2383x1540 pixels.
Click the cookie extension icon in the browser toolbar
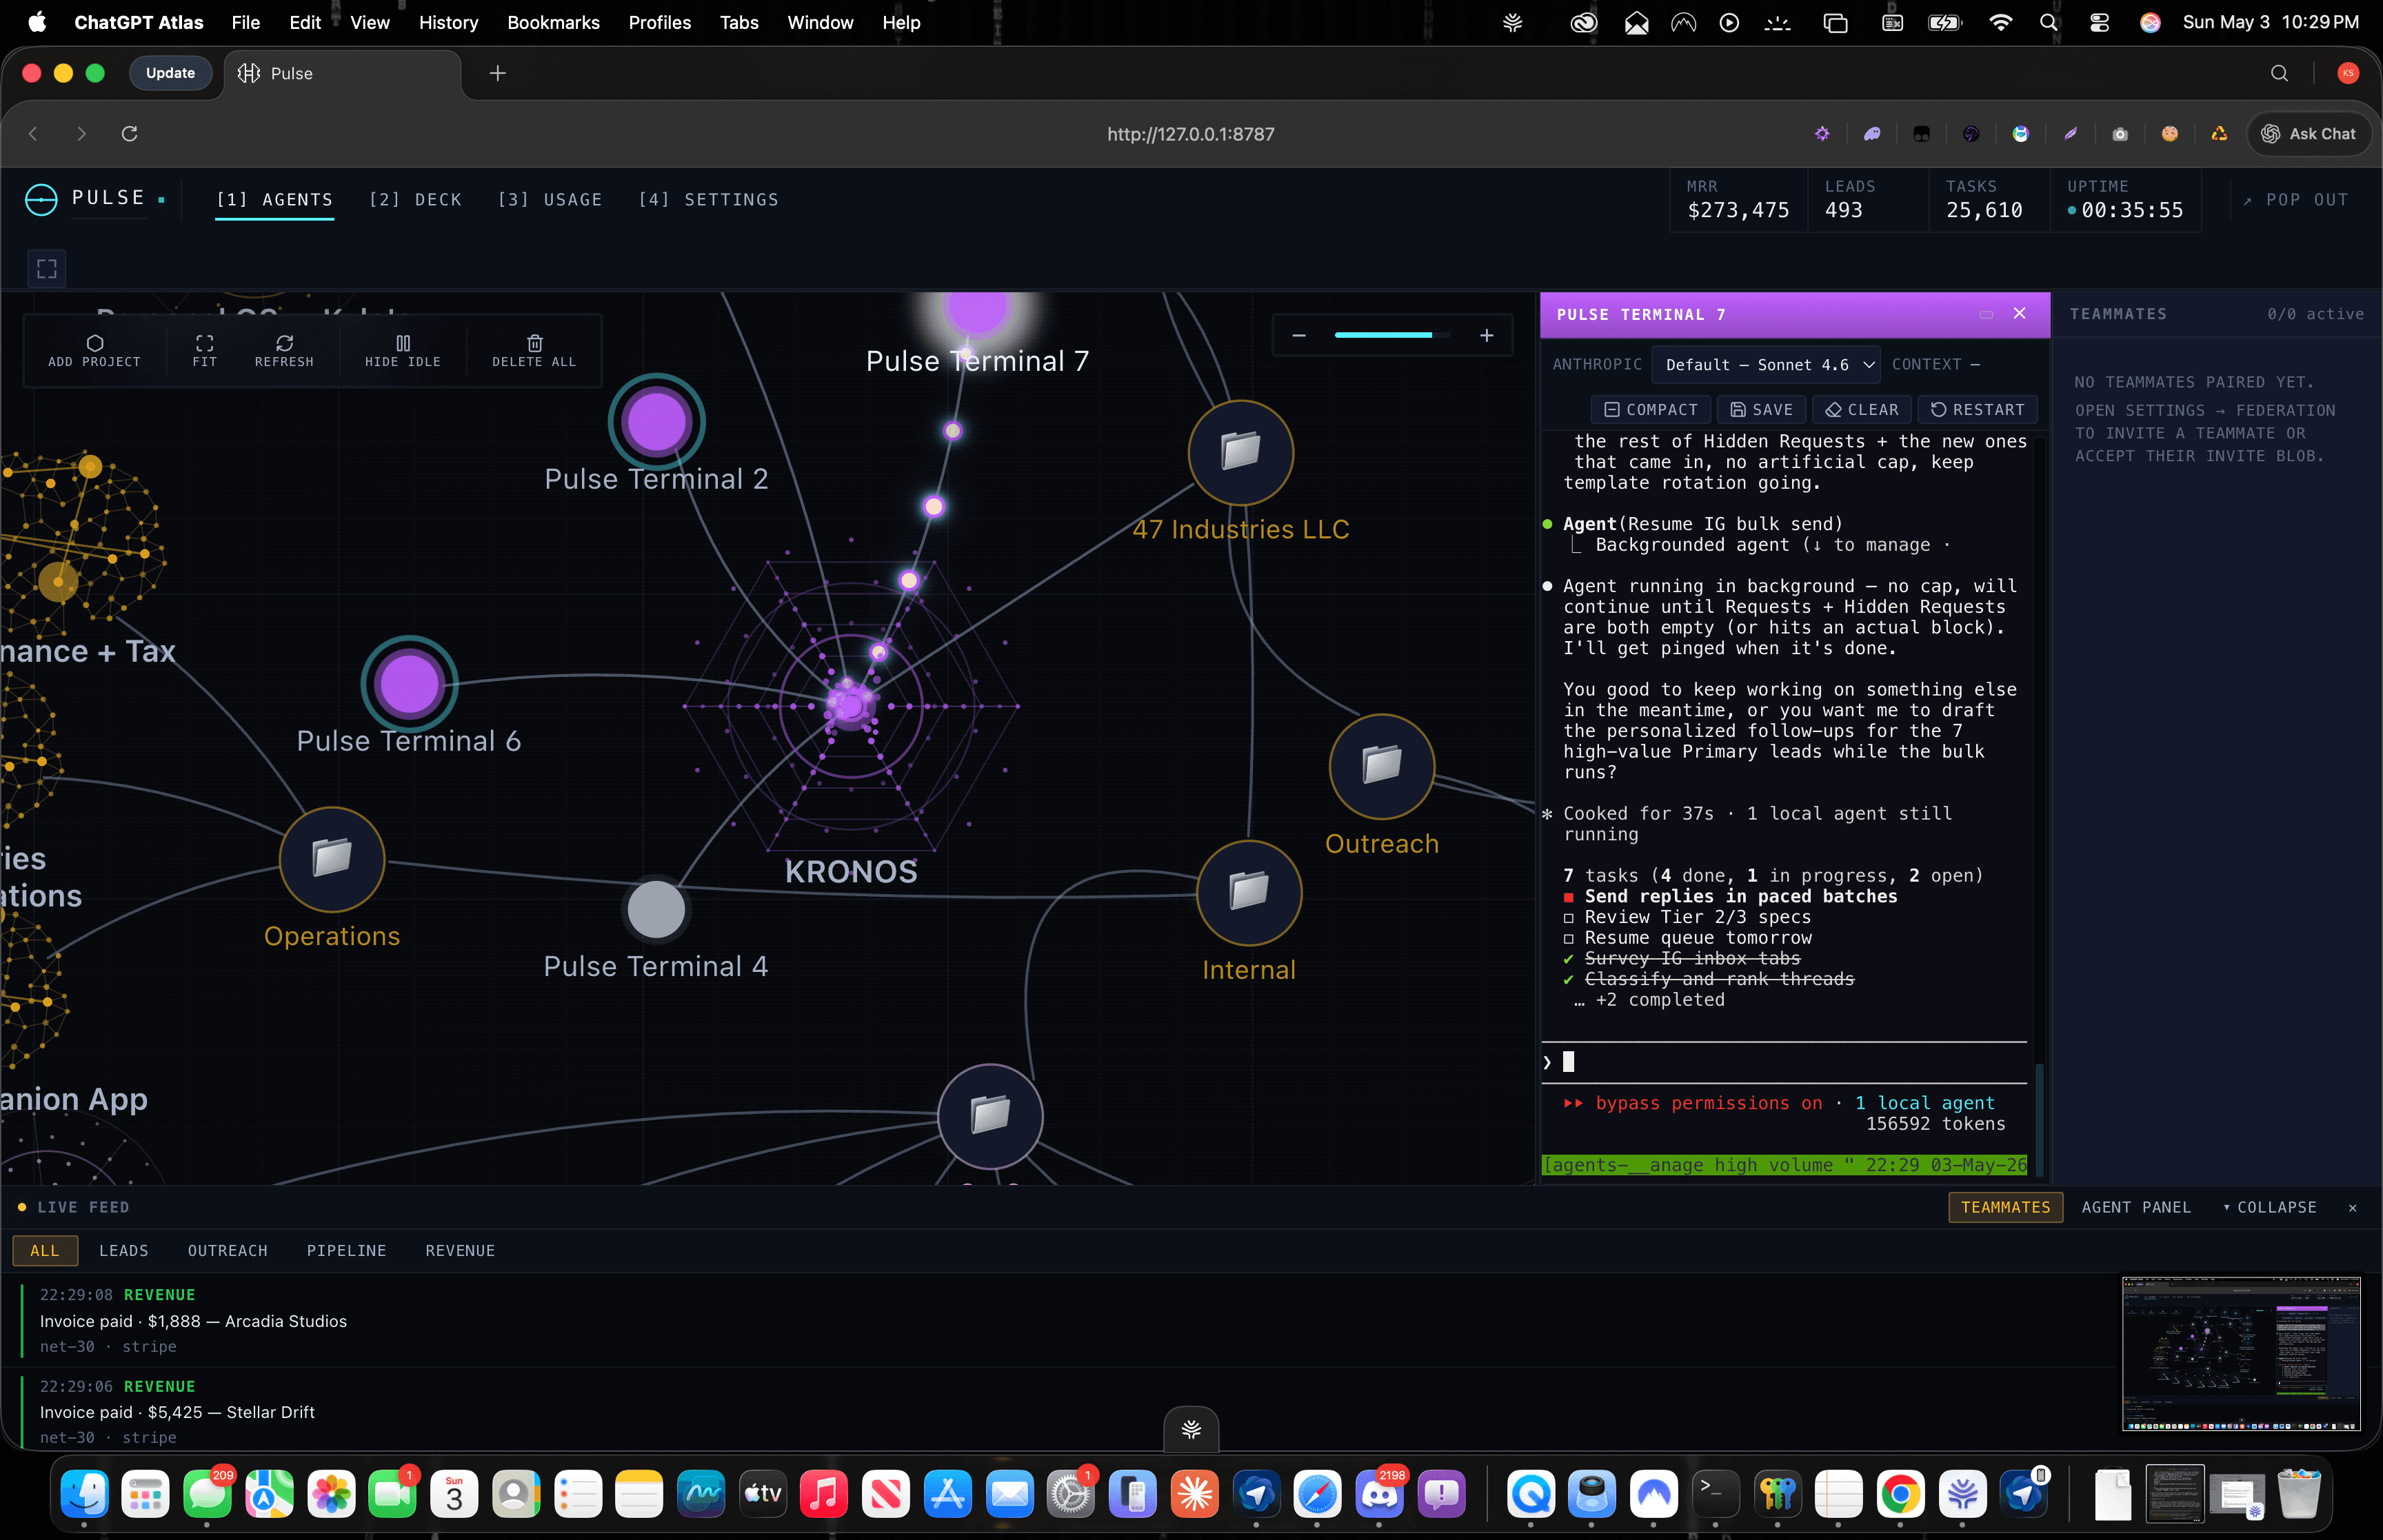coord(2169,134)
